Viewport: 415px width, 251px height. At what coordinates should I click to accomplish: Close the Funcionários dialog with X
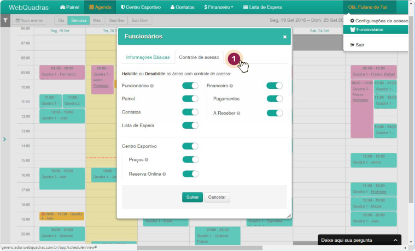[284, 37]
